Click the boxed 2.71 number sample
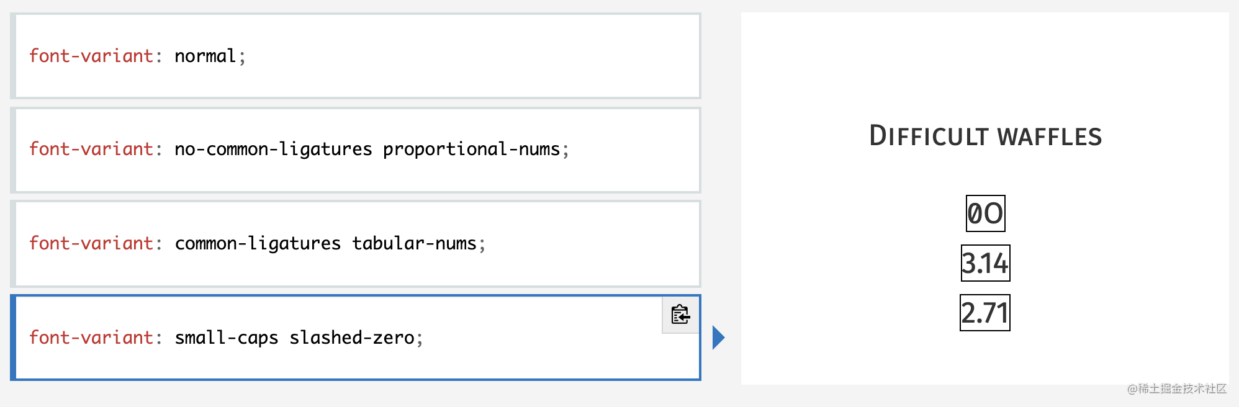1239x407 pixels. click(x=985, y=313)
